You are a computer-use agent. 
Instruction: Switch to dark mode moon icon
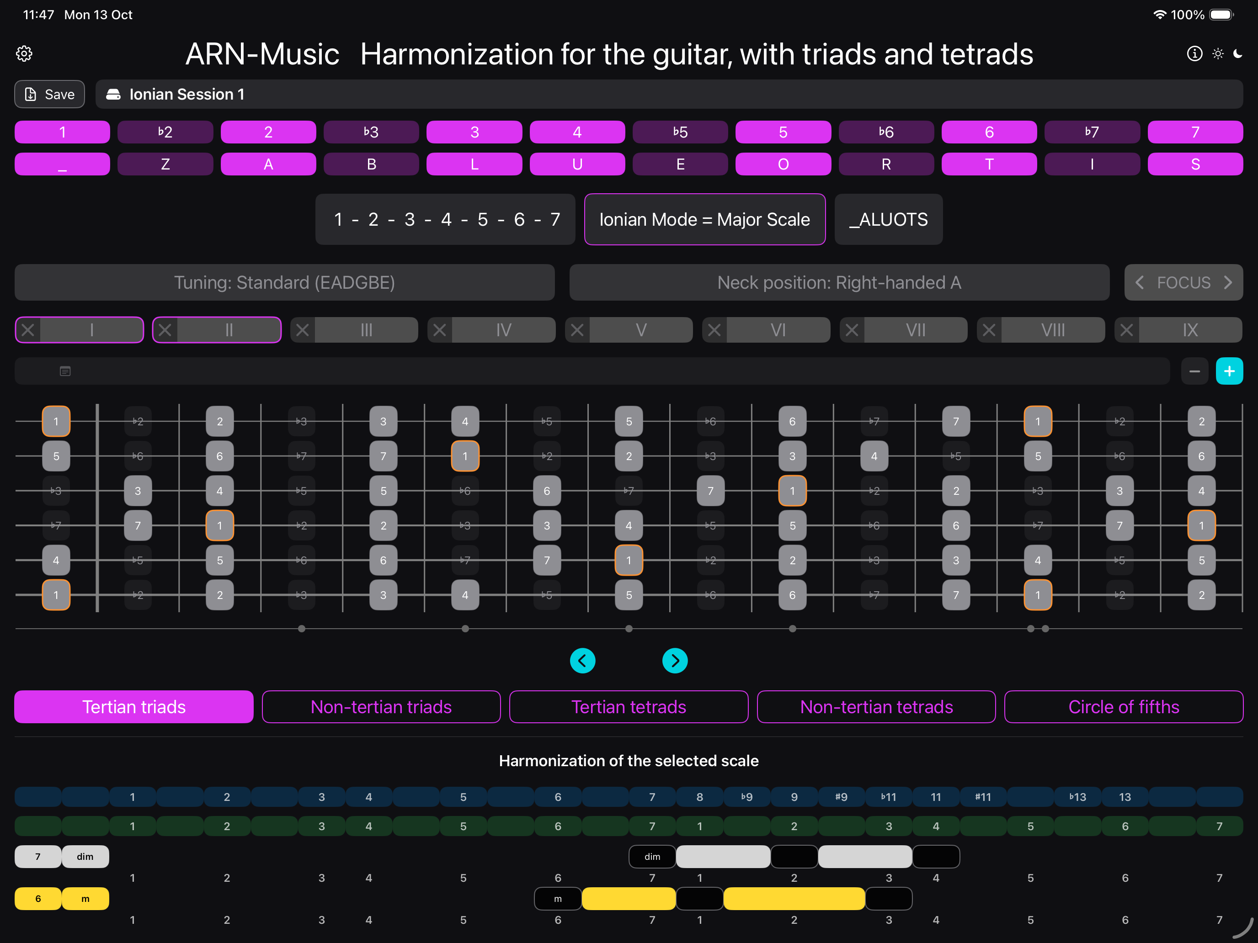(x=1237, y=53)
